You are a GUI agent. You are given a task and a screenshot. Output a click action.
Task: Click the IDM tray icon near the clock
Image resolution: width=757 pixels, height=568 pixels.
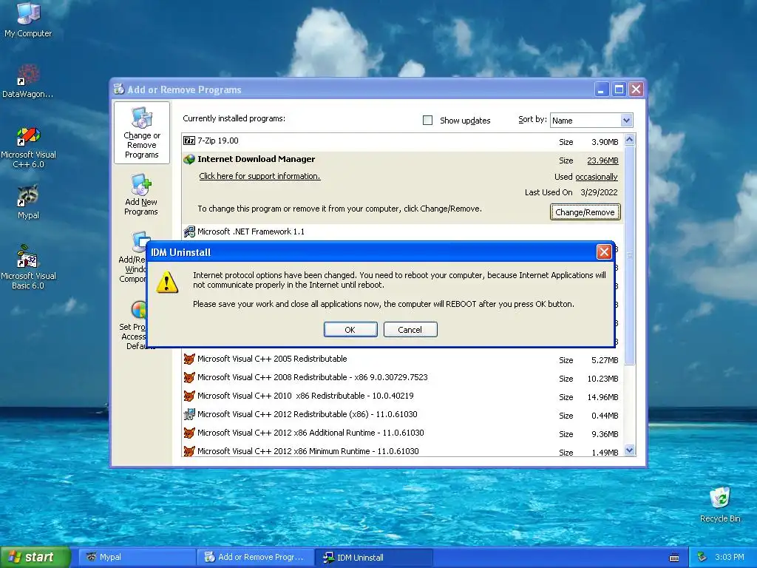pyautogui.click(x=702, y=557)
